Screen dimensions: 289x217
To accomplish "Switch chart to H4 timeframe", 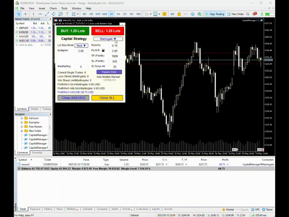I will coord(118,14).
